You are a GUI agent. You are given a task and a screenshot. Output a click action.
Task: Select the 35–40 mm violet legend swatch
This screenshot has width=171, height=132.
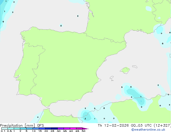(67, 128)
